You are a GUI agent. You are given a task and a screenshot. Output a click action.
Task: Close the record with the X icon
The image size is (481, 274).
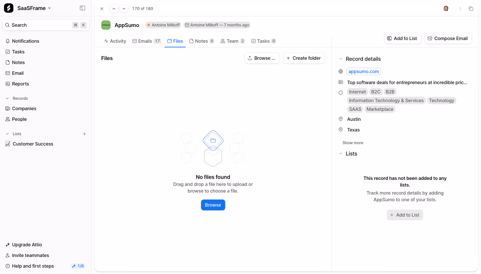tap(102, 9)
